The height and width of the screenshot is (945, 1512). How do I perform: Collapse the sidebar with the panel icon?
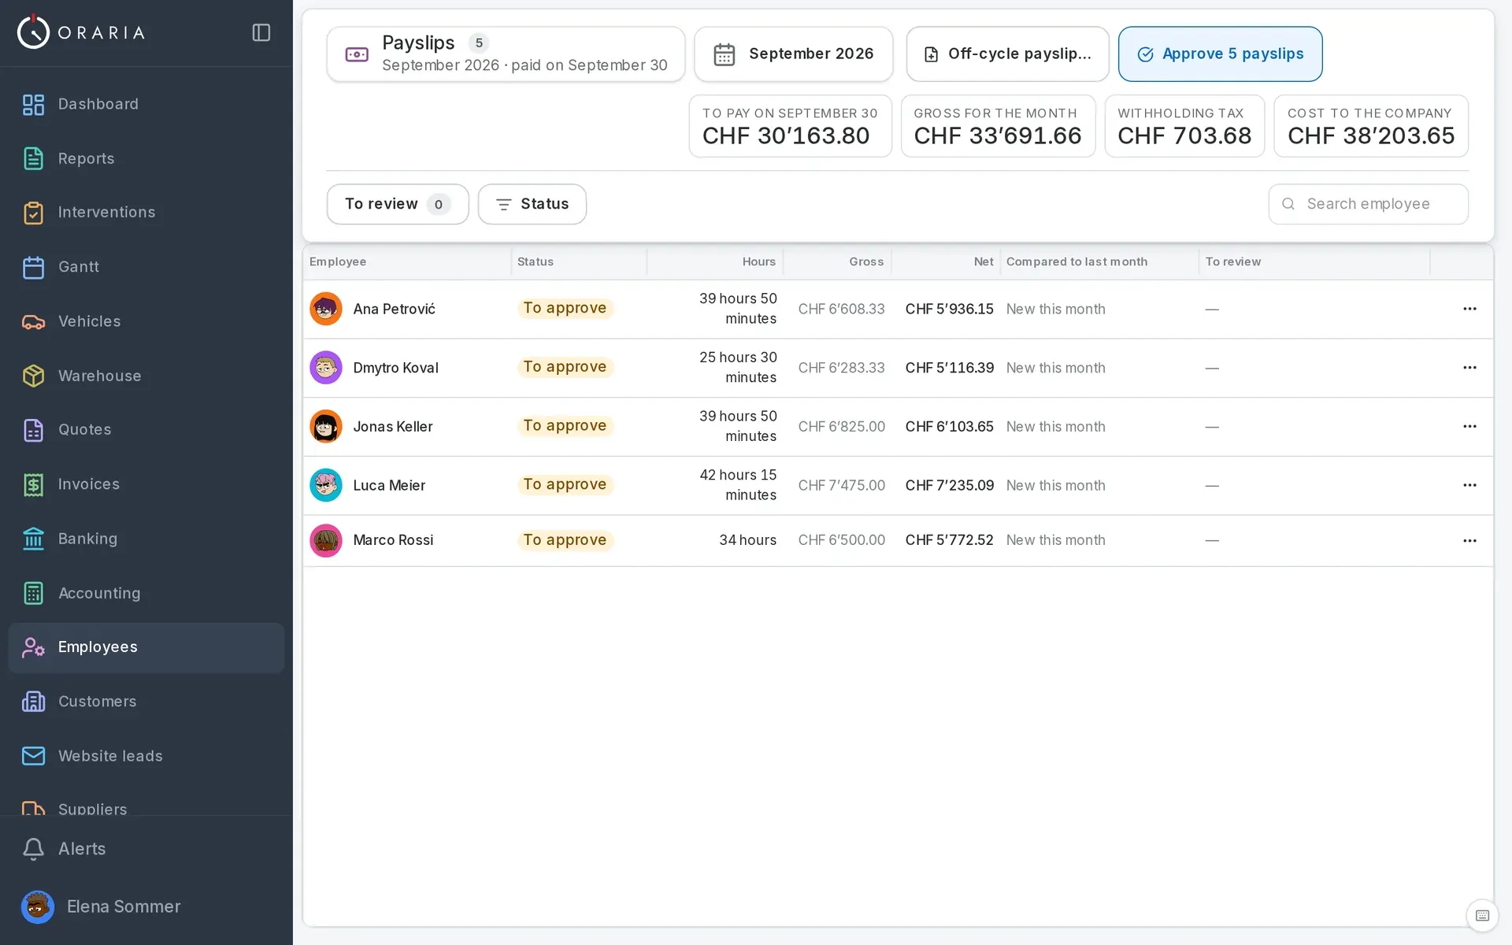tap(261, 32)
